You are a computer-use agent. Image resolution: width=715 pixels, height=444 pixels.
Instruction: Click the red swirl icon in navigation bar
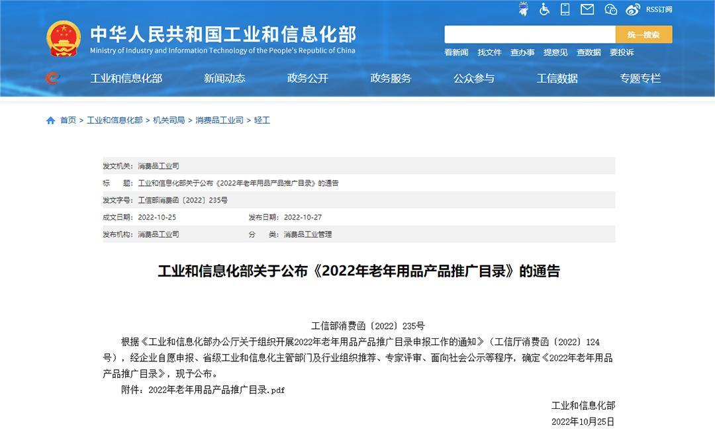(x=52, y=78)
